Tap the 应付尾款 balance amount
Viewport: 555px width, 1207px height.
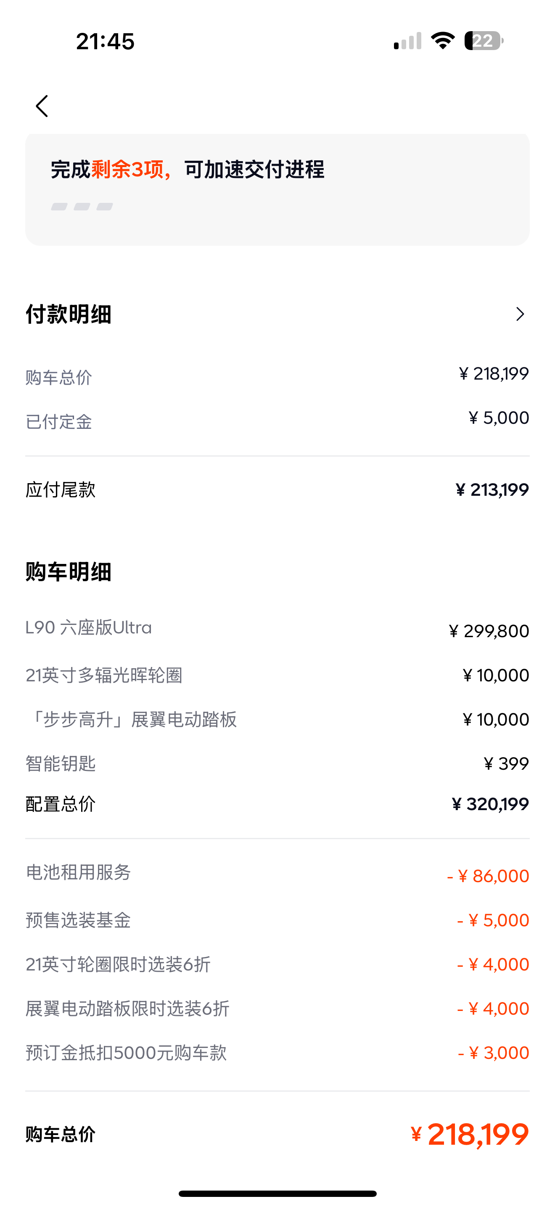[x=492, y=490]
